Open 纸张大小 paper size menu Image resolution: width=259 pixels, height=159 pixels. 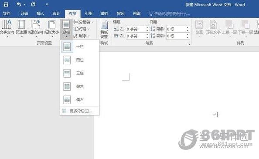point(52,28)
